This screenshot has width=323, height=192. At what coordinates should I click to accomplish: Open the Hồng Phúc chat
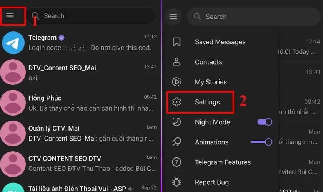click(80, 103)
